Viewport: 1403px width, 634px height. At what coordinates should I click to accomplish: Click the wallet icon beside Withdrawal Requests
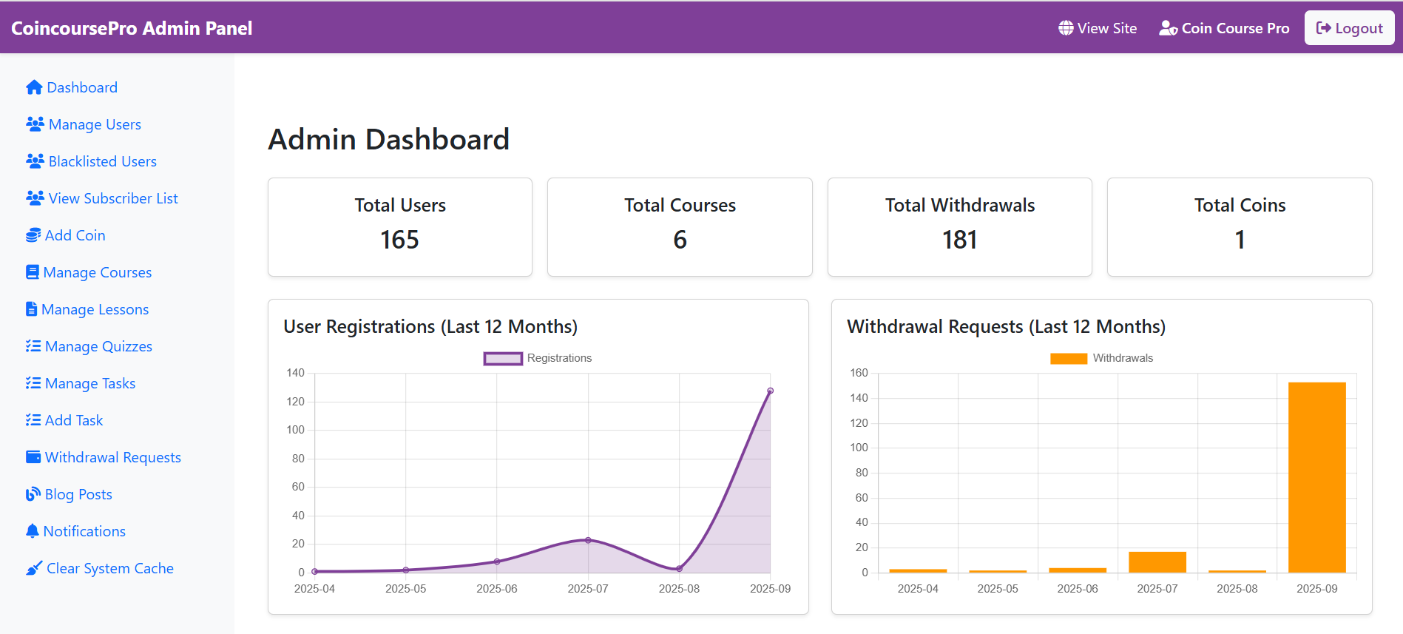coord(33,457)
